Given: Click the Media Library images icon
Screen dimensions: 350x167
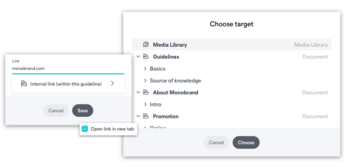Looking at the screenshot, I should 146,45.
